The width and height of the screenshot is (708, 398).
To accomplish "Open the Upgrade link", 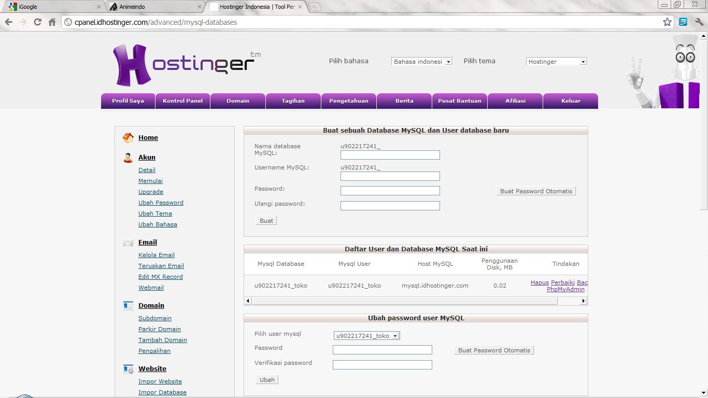I will tap(151, 192).
